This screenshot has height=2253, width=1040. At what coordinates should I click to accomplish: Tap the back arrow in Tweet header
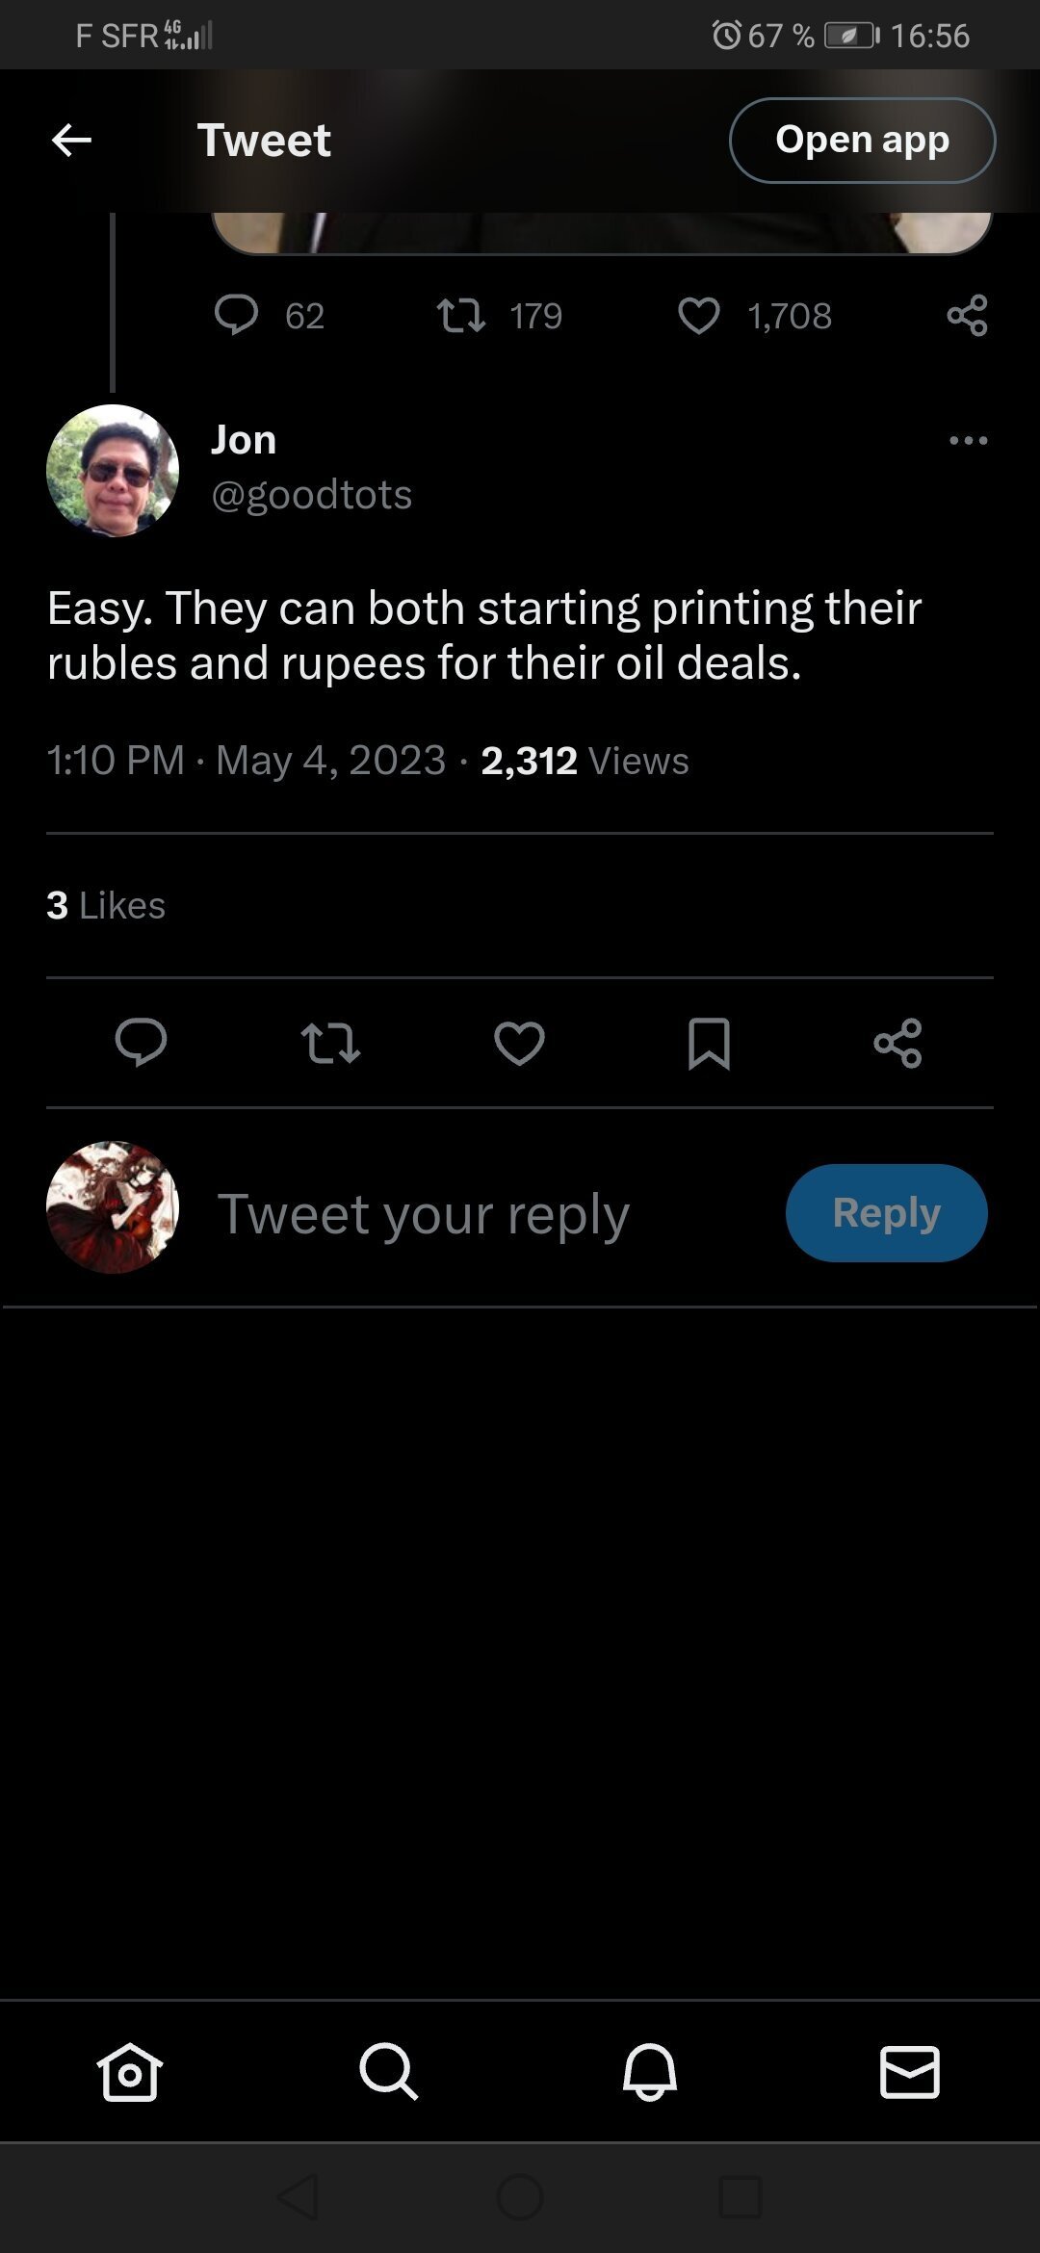click(71, 141)
